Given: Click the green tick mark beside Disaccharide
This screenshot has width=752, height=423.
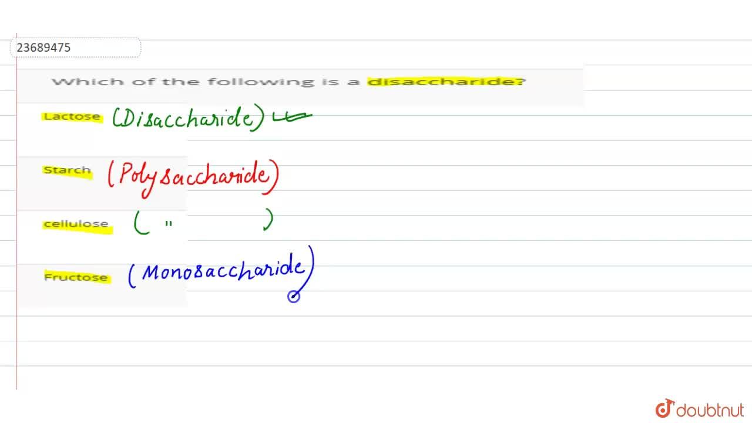Looking at the screenshot, I should point(292,118).
